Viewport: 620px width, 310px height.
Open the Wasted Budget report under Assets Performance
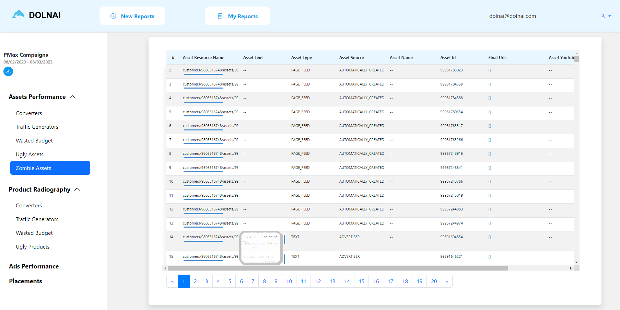(34, 140)
